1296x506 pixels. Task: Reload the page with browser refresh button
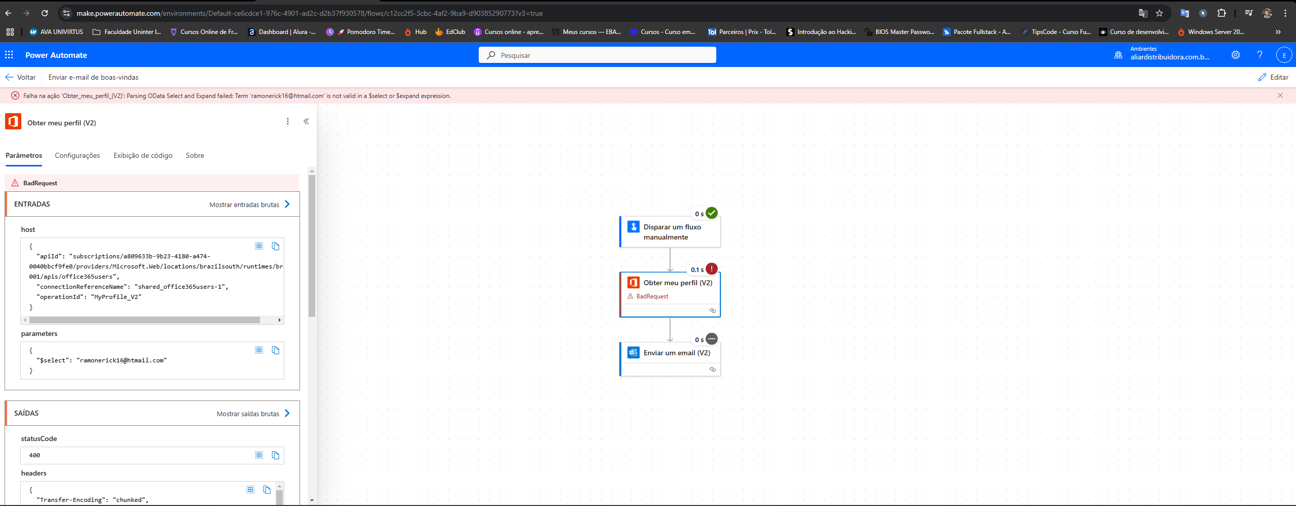[x=45, y=13]
